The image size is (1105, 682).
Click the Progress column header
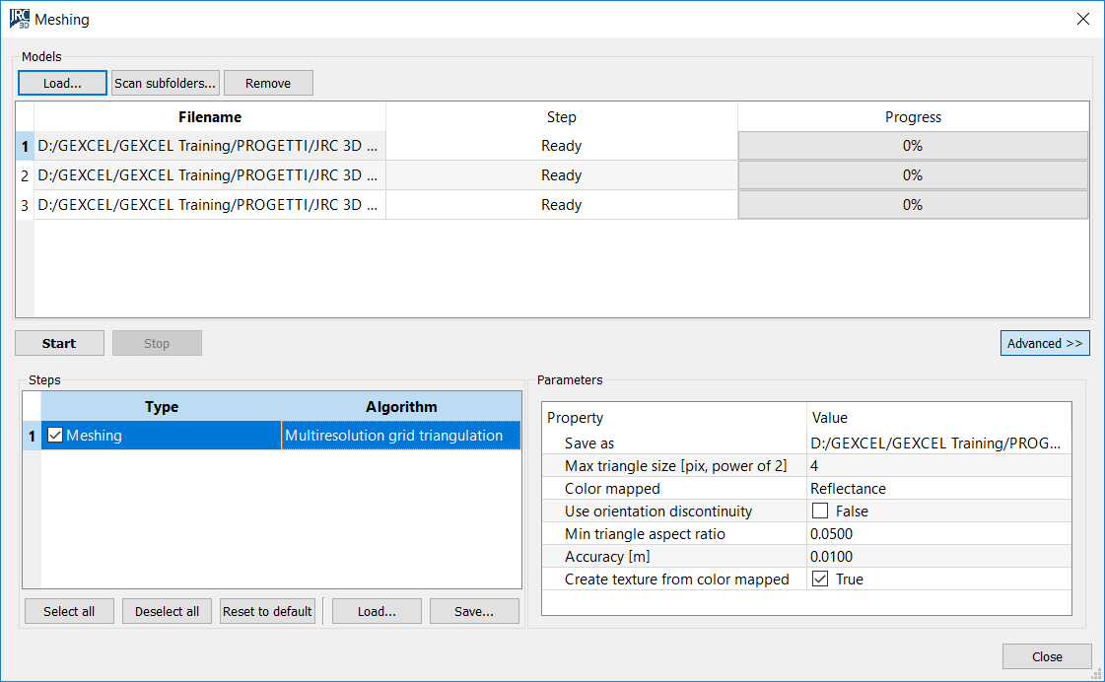point(913,117)
